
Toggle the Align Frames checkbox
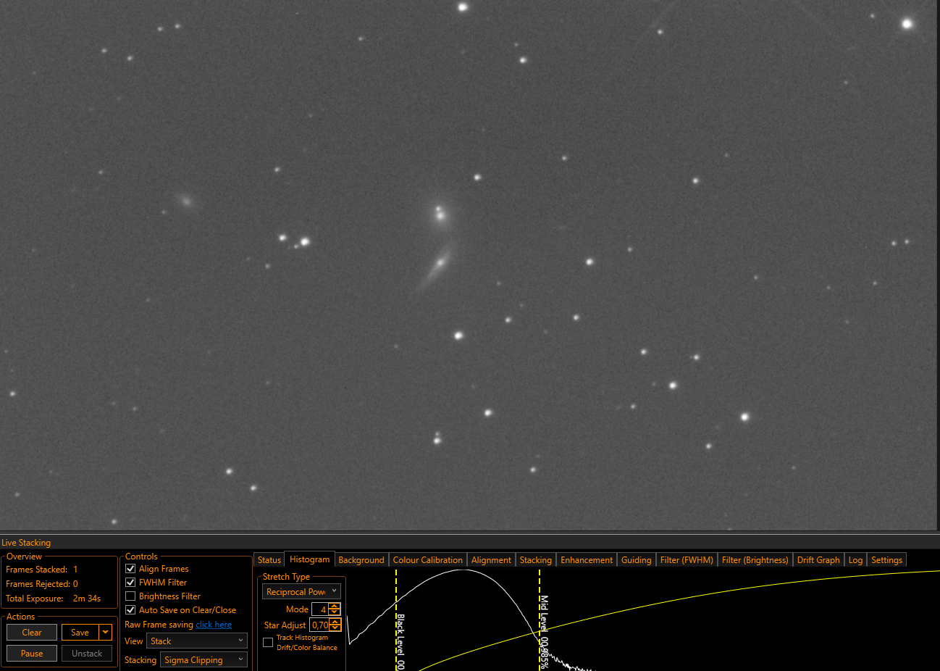point(130,569)
